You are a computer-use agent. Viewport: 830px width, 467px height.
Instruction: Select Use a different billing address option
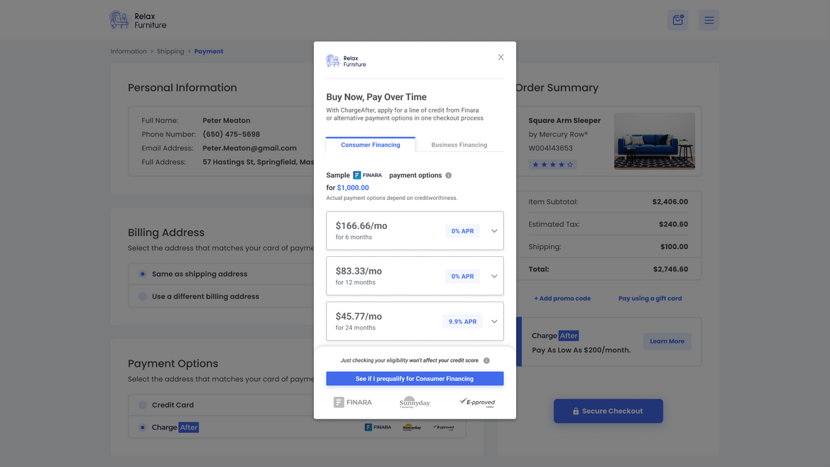(143, 296)
